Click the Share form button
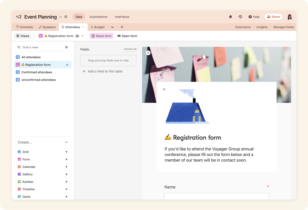The height and width of the screenshot is (210, 308). 101,36
